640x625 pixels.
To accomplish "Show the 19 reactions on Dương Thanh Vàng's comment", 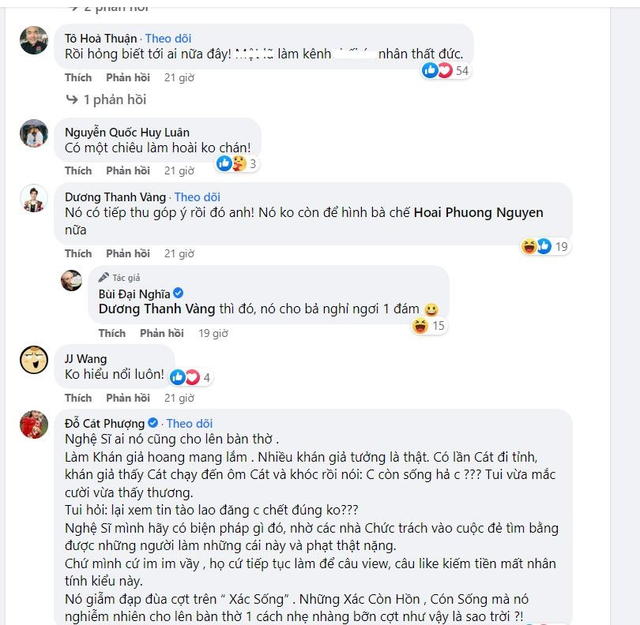I will (x=545, y=247).
